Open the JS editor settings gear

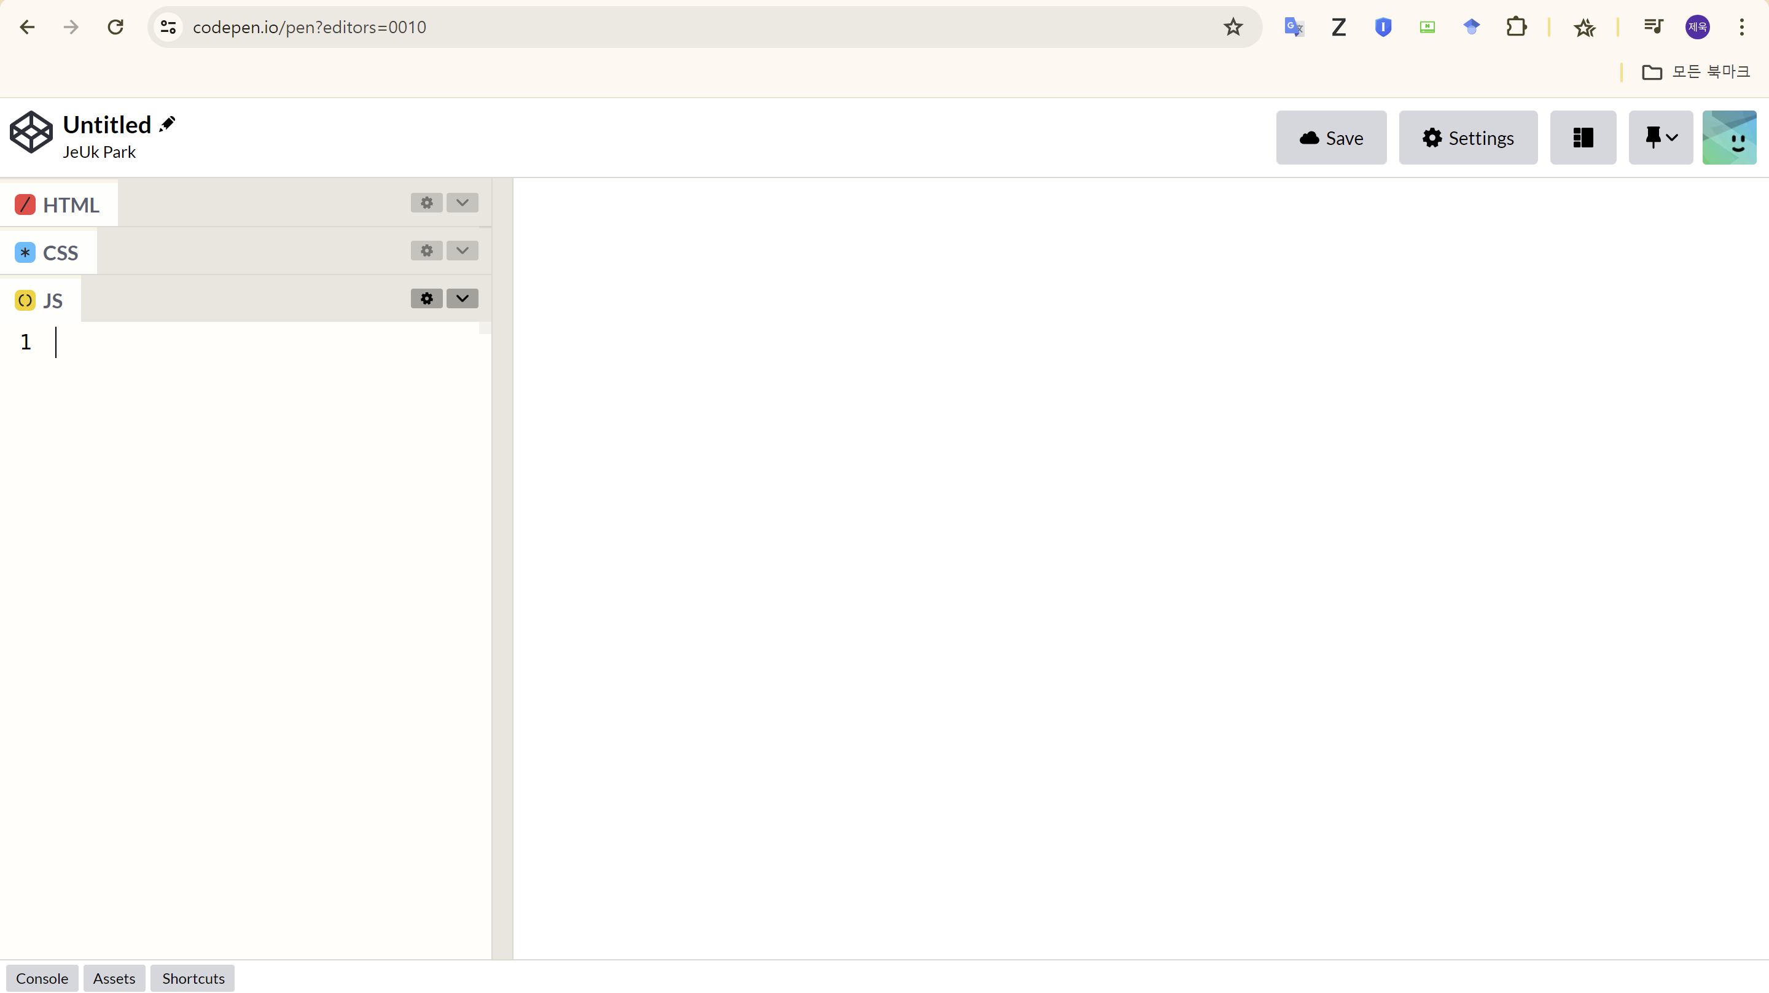pos(426,298)
